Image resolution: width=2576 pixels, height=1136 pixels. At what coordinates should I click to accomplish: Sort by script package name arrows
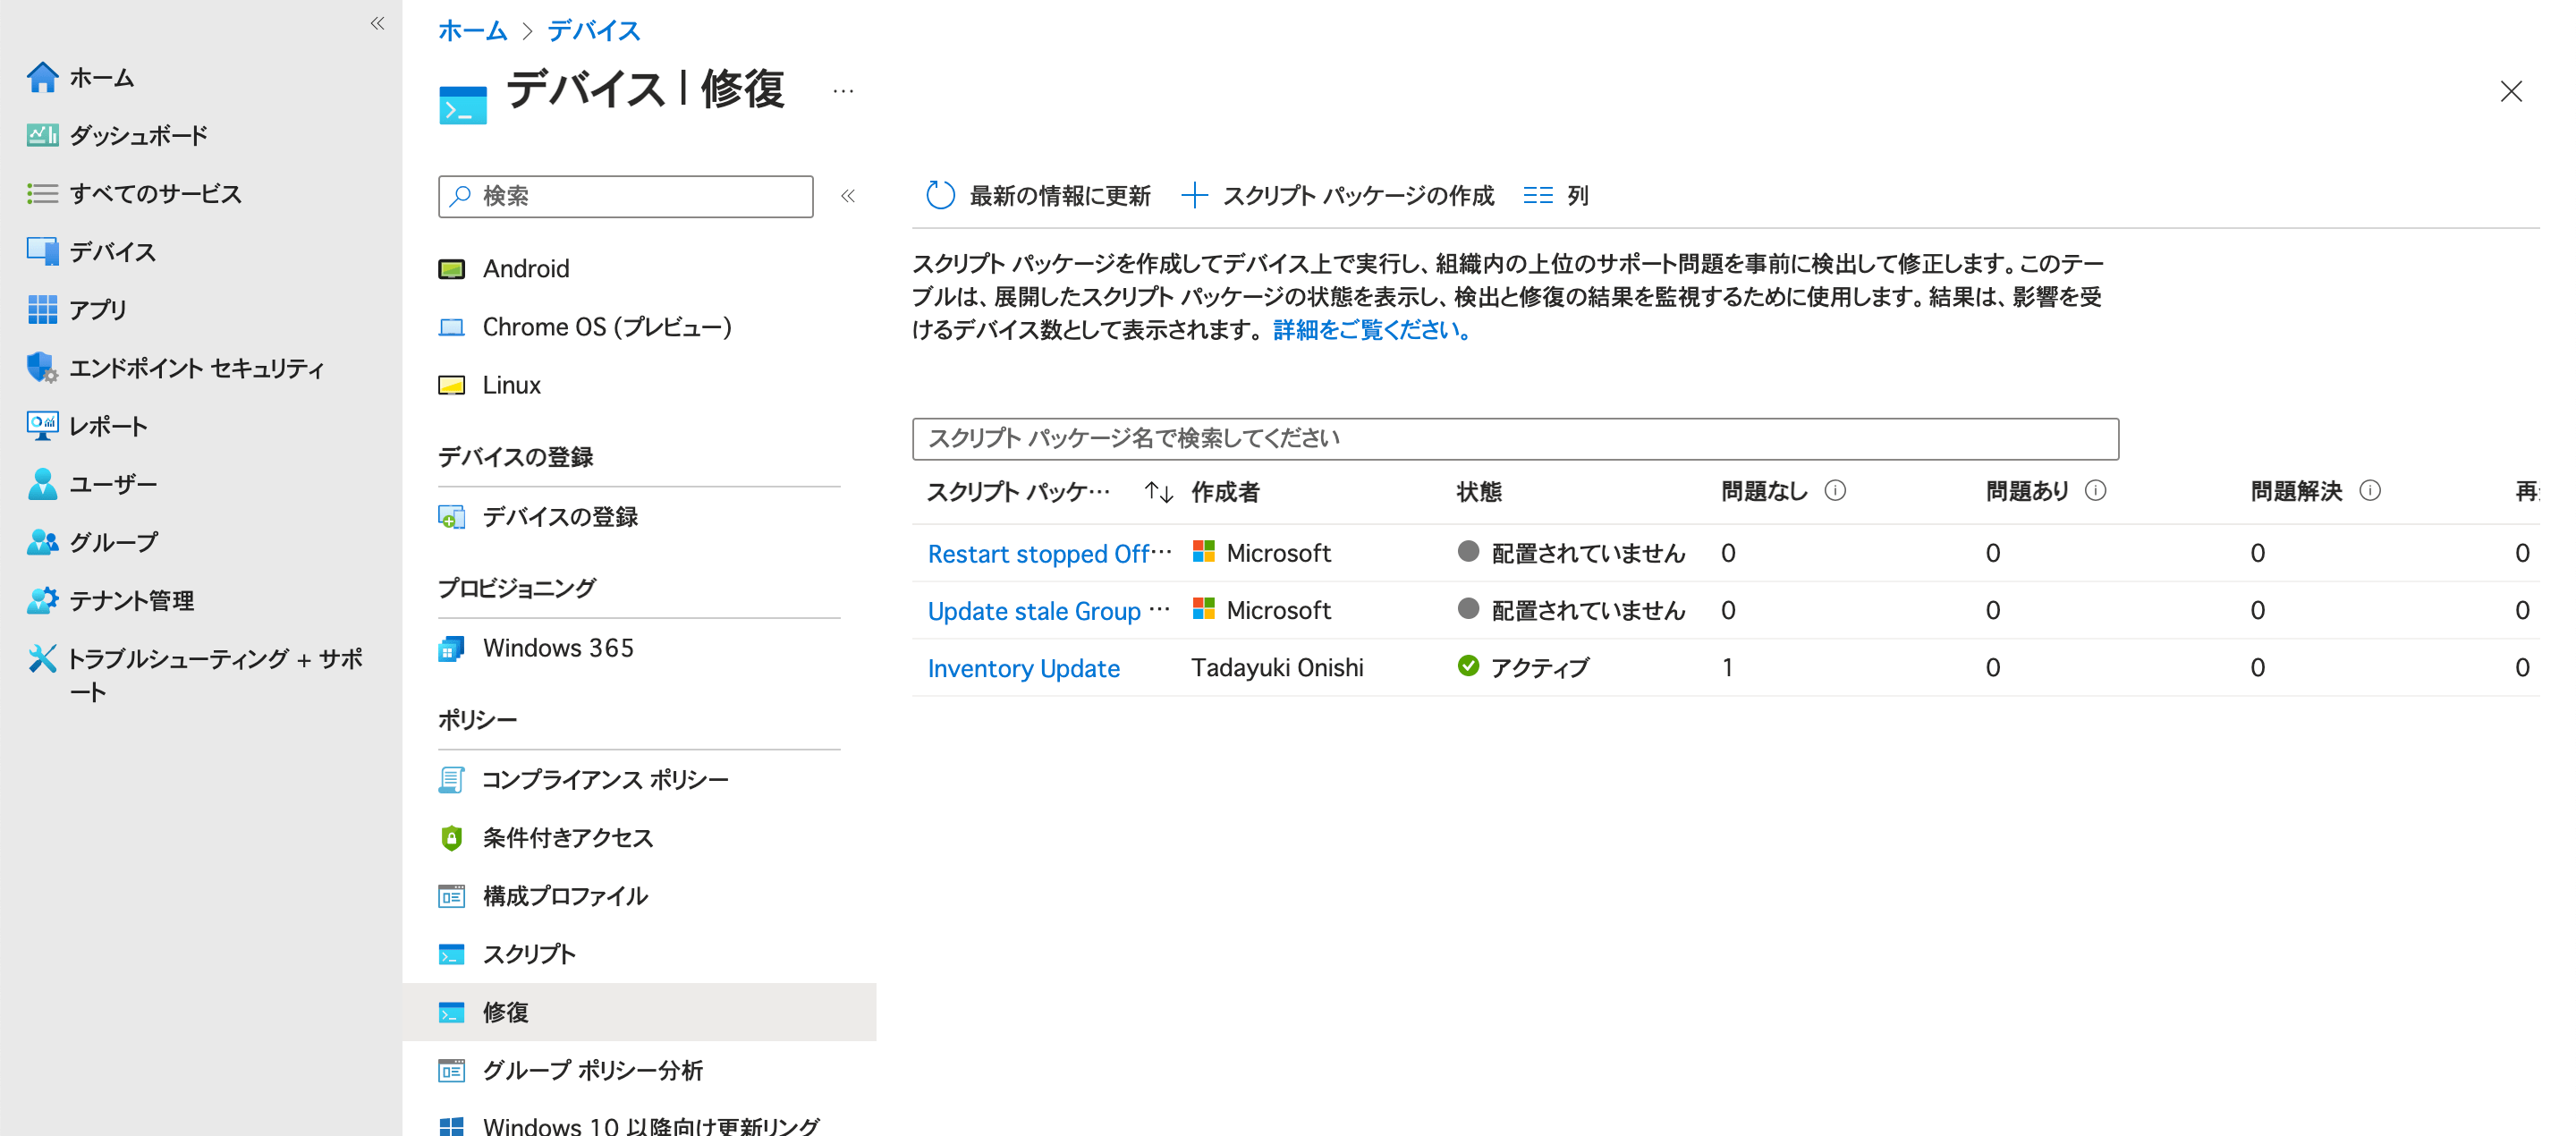click(1158, 491)
